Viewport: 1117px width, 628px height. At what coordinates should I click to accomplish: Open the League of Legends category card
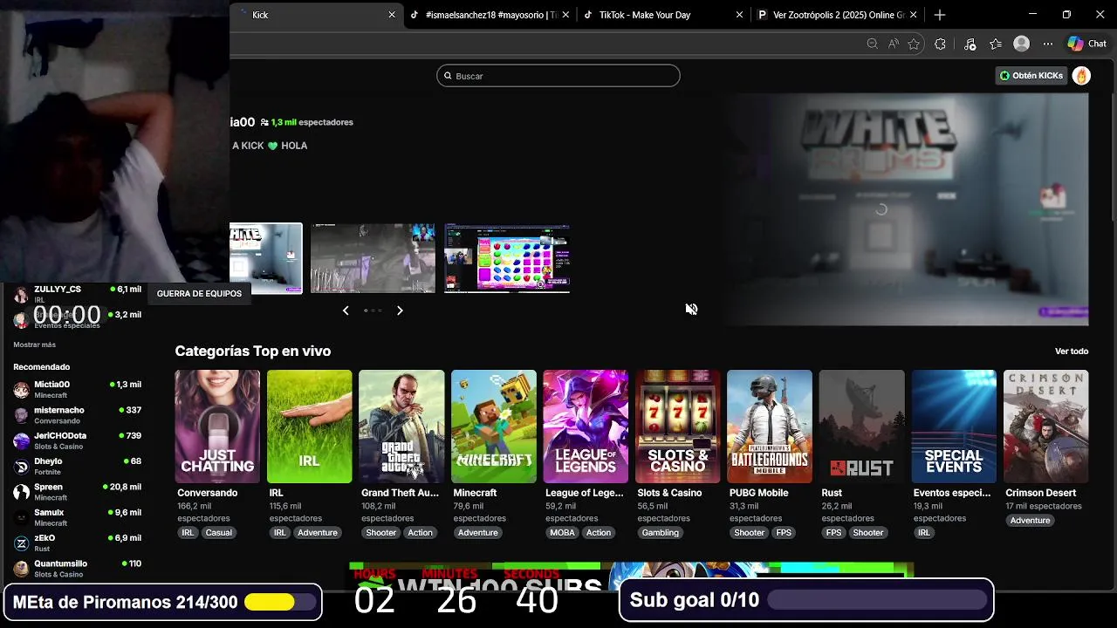coord(586,427)
